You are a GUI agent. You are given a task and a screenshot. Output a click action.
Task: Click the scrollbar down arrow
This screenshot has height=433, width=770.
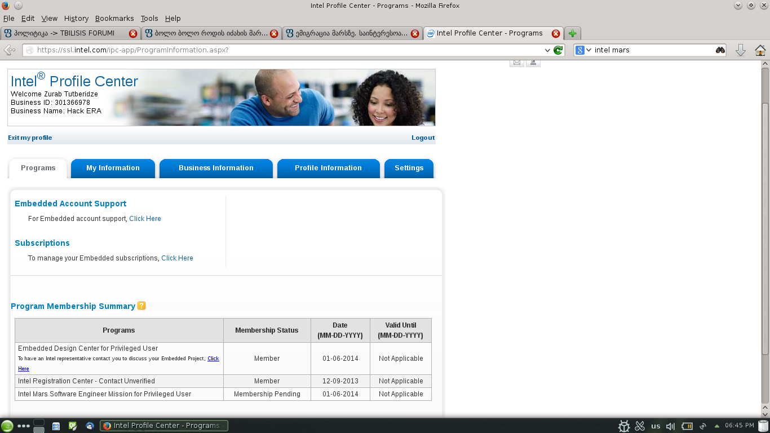(x=765, y=414)
